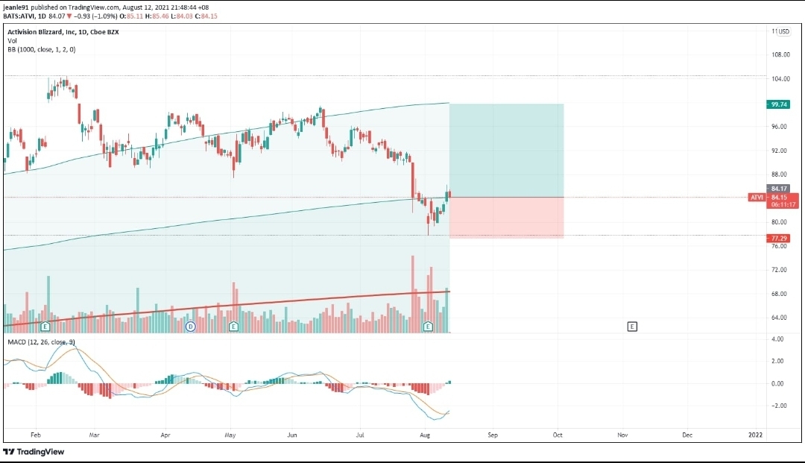The width and height of the screenshot is (805, 463).
Task: Open the BB (1000, close, 1, 2, 0) legend
Action: pos(42,49)
